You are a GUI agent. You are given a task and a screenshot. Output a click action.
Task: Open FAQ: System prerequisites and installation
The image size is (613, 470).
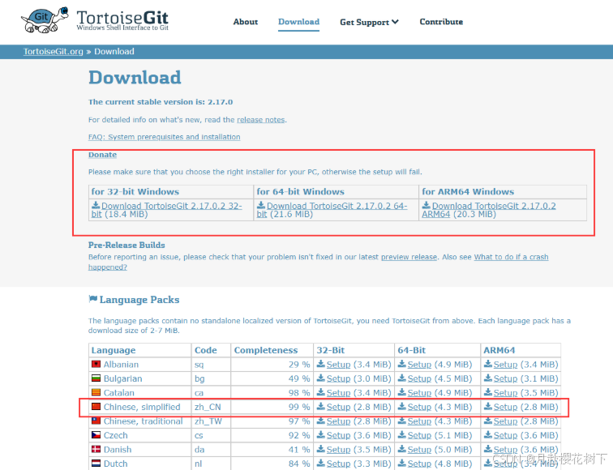point(164,137)
